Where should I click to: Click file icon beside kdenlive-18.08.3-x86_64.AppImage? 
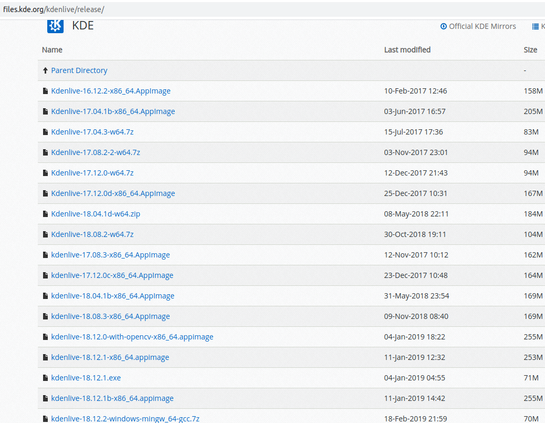click(45, 317)
